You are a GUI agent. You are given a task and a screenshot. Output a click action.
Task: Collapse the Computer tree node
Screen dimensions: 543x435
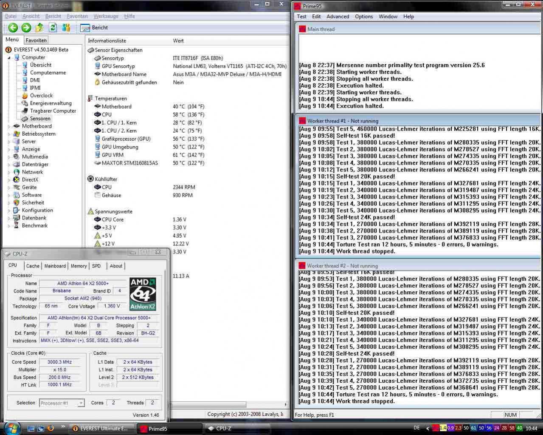(x=9, y=58)
